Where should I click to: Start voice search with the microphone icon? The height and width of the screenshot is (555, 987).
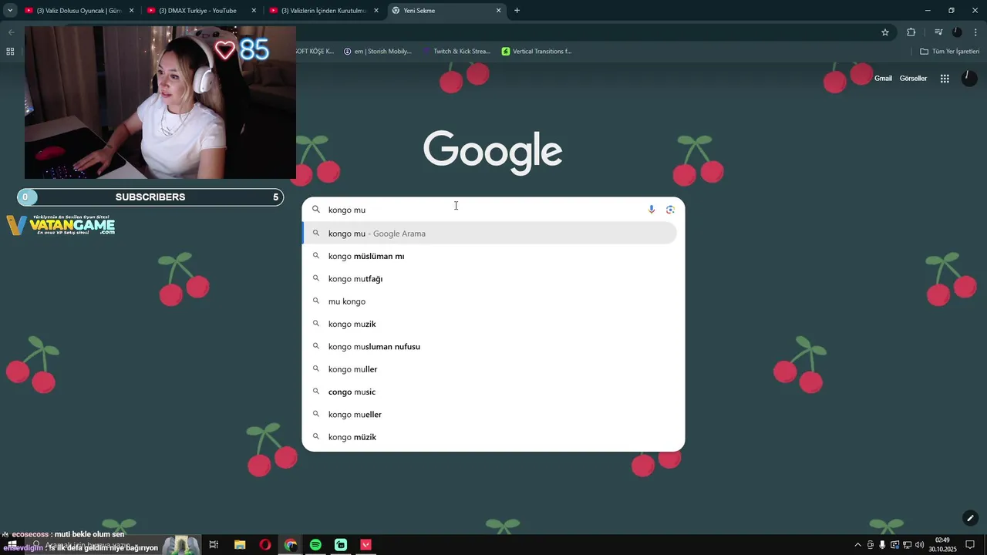pos(652,210)
